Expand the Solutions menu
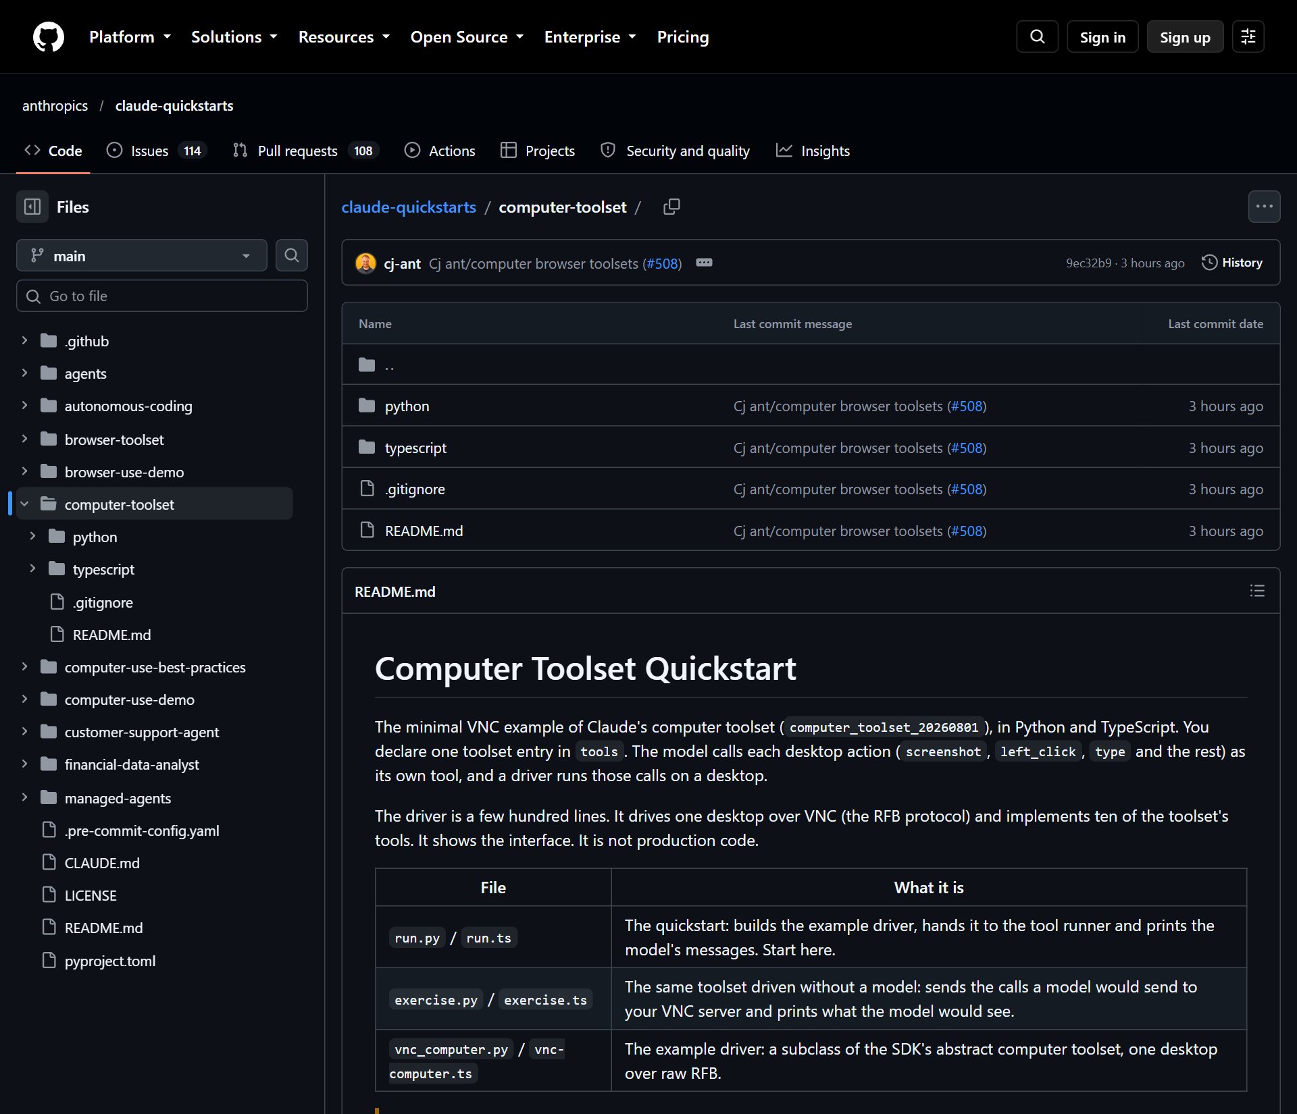 click(x=234, y=37)
